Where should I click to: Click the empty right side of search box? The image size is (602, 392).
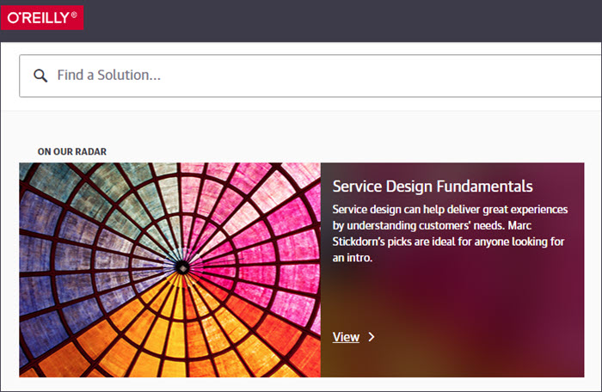tap(422, 76)
